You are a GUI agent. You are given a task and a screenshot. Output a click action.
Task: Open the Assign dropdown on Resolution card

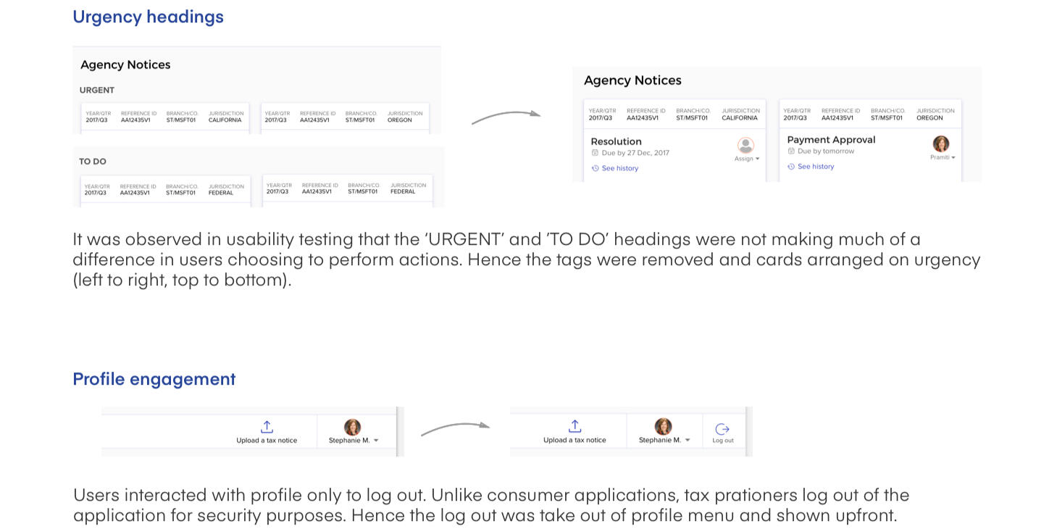click(747, 159)
